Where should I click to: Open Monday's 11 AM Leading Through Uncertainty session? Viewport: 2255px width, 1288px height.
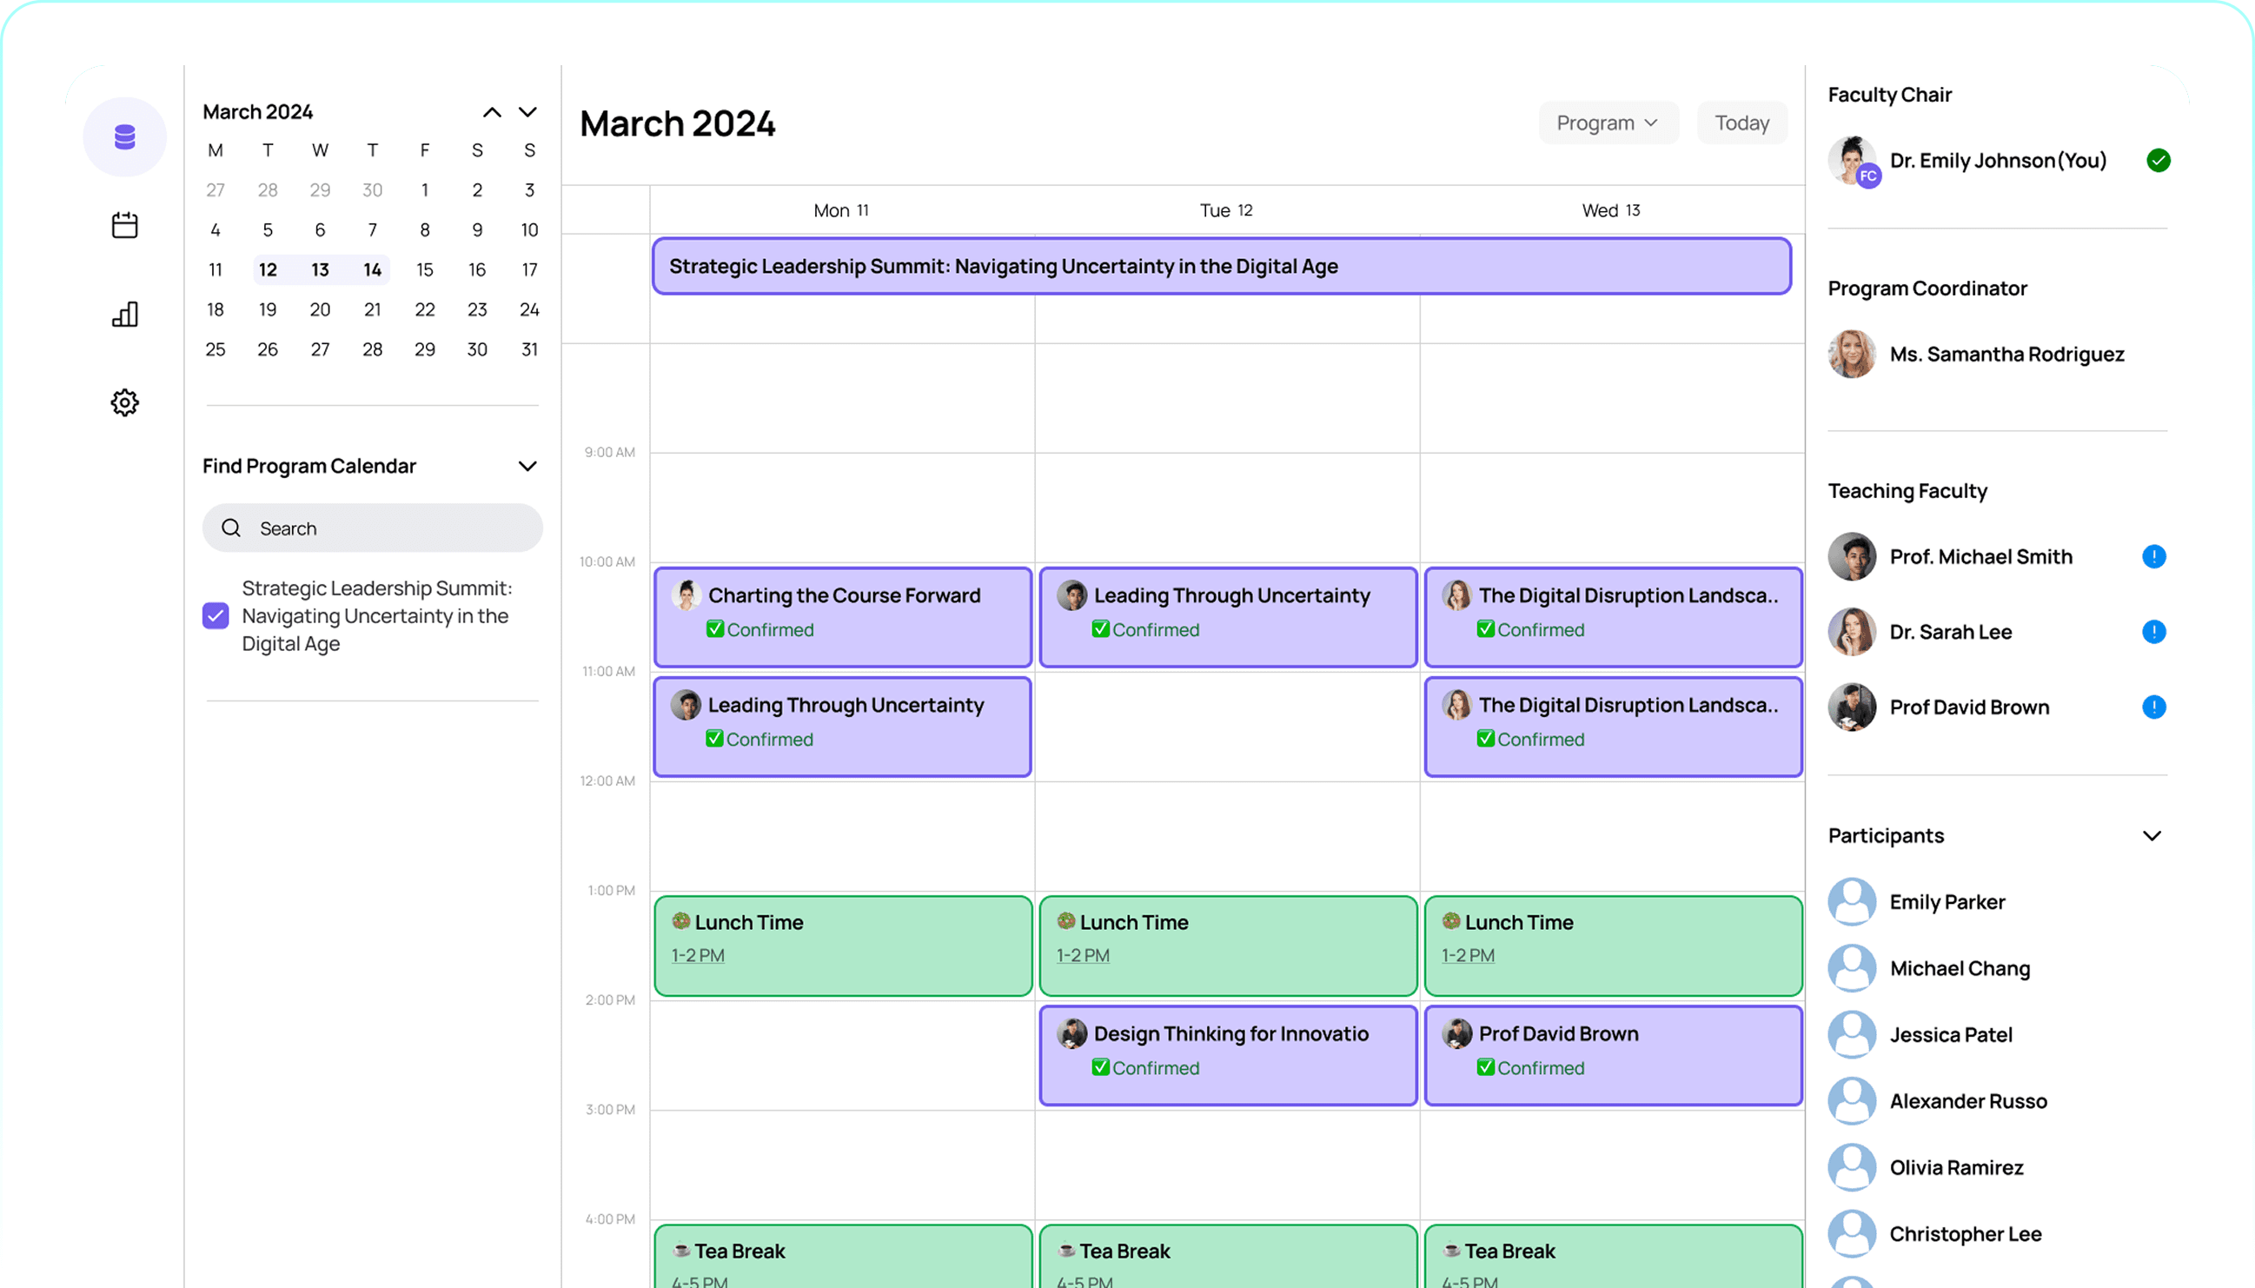(x=843, y=727)
